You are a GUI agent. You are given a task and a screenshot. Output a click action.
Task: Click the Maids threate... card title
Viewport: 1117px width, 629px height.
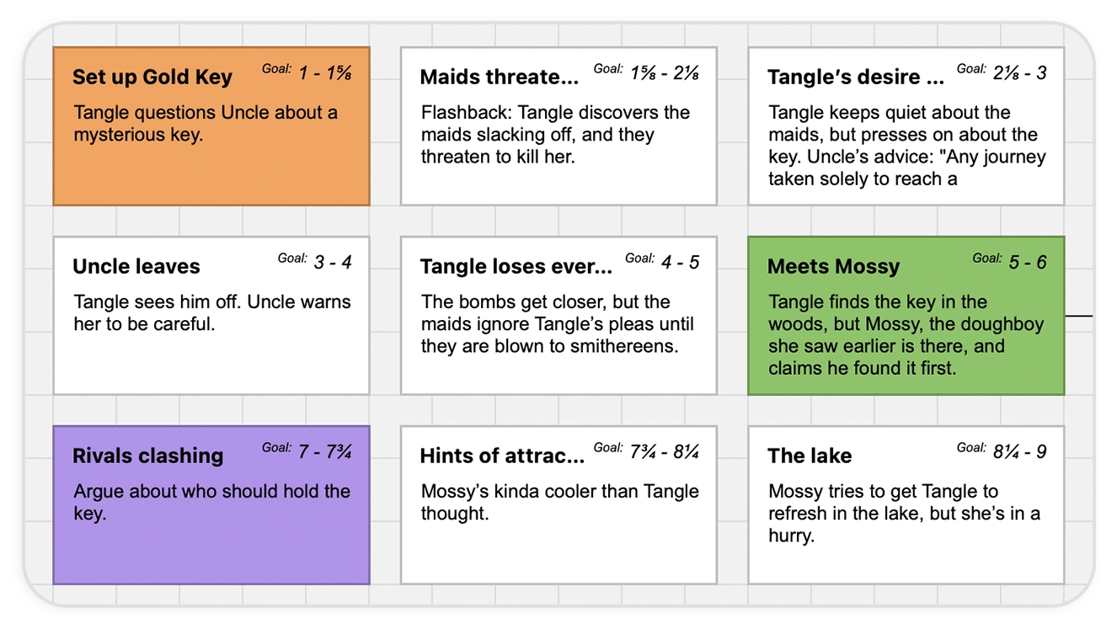click(499, 77)
